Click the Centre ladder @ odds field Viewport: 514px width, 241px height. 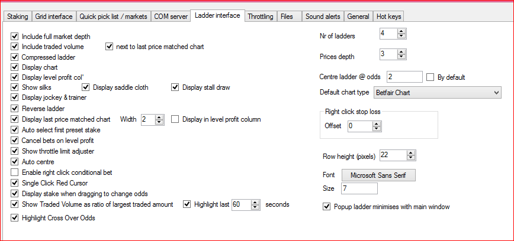tap(404, 77)
